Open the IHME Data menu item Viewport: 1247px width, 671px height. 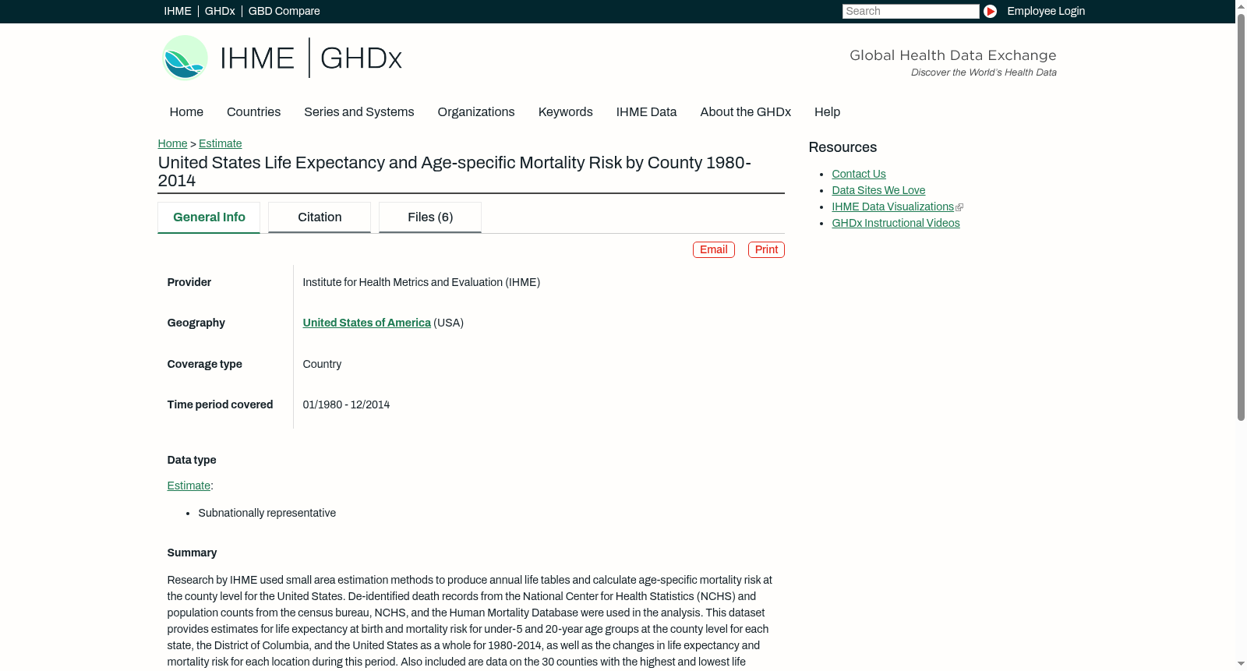646,112
